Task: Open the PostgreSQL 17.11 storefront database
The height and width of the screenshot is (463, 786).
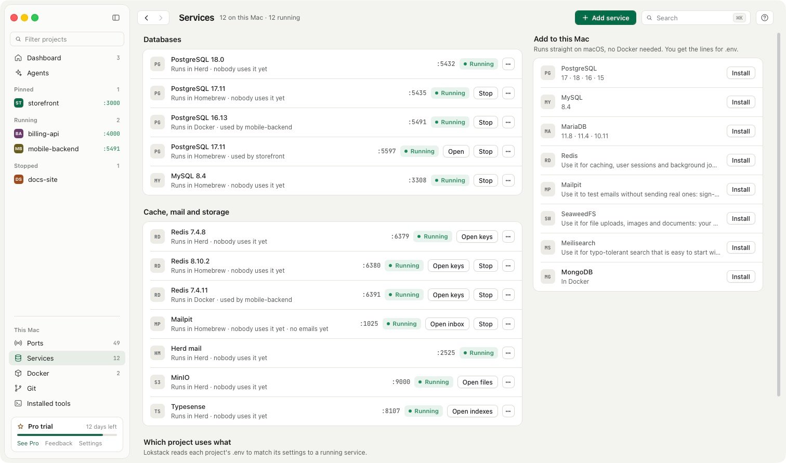Action: point(456,151)
